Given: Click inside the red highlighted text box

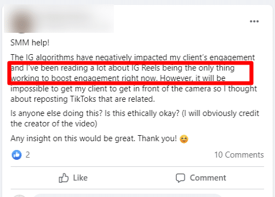Looking at the screenshot, I should click(x=130, y=73).
